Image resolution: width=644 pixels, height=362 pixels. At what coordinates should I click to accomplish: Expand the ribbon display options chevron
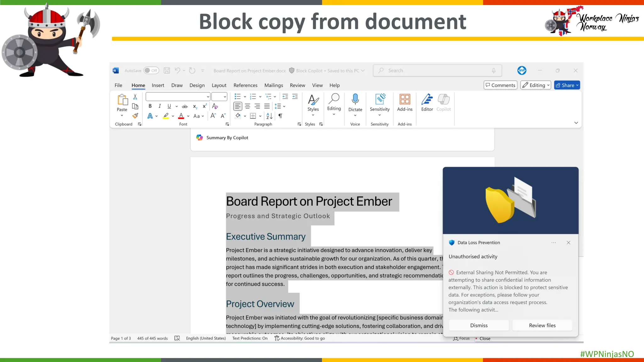[x=576, y=123]
